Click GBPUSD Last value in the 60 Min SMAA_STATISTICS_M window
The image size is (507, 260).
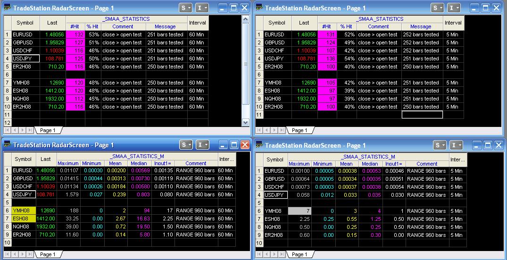[46, 178]
